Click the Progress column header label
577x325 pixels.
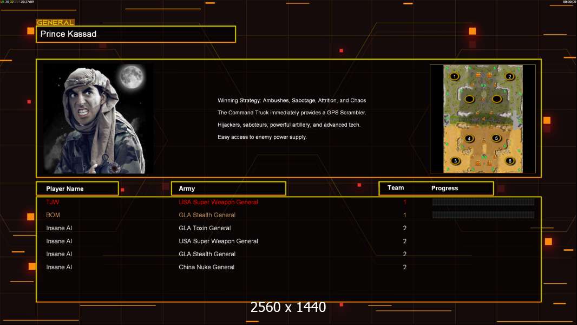[444, 188]
